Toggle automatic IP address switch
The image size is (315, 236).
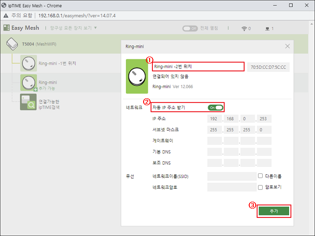(215, 108)
